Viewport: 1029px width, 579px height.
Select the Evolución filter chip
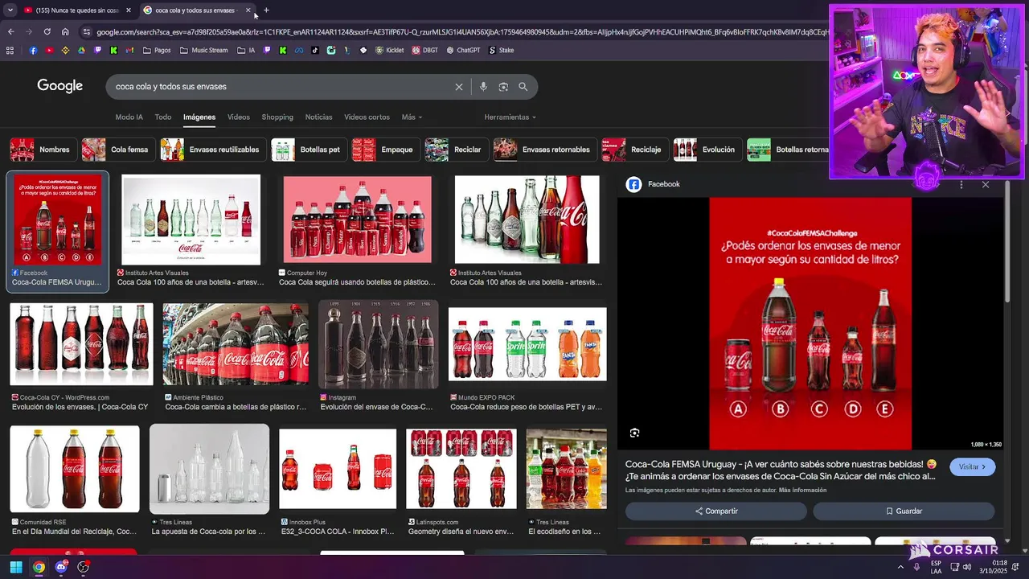707,150
